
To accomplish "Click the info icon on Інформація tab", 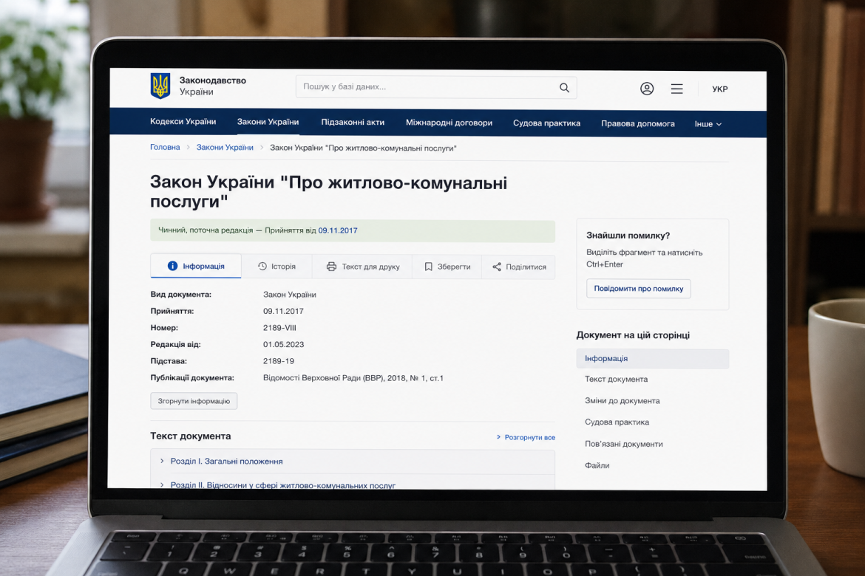I will (x=173, y=266).
